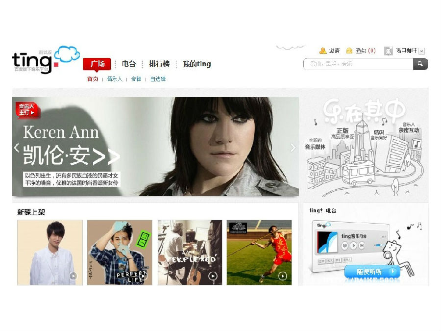Screen dimensions: 441x331
Task: Show previous banner with left arrow
Action: pos(17,147)
